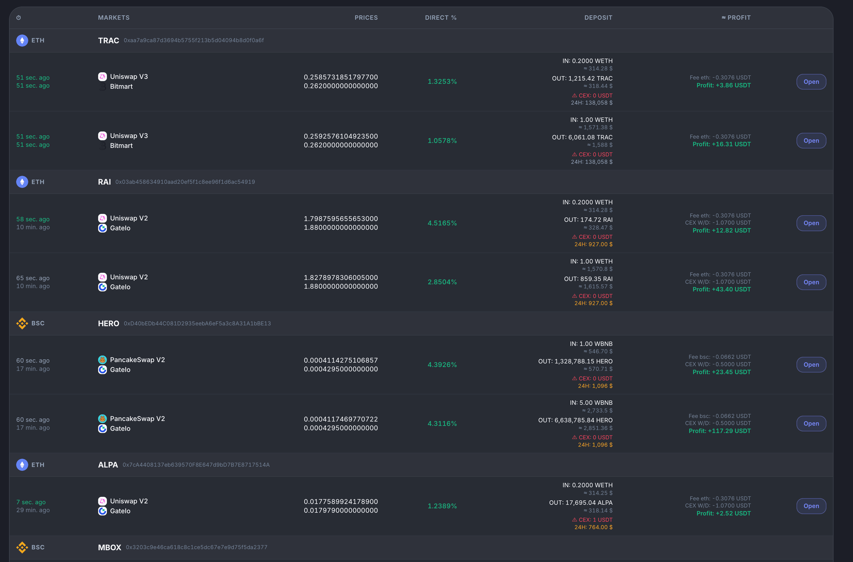This screenshot has width=853, height=562.
Task: Click the 1.2389% direct percentage
Action: tap(442, 506)
